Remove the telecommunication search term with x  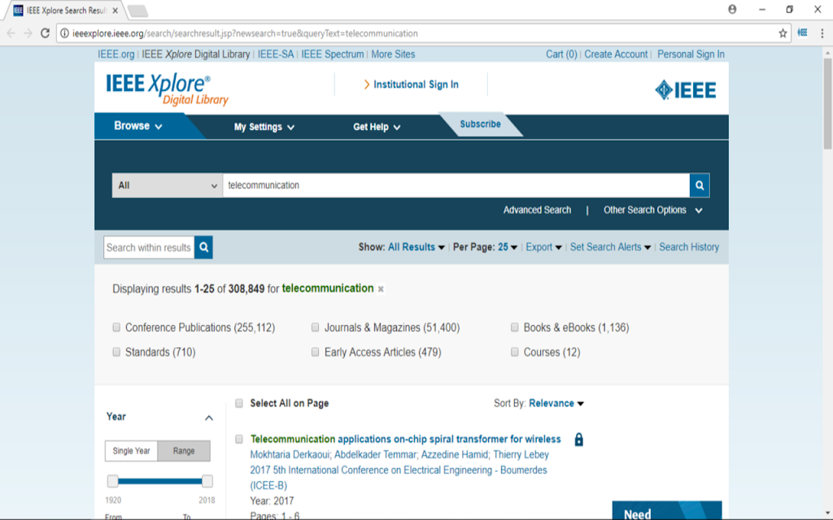pyautogui.click(x=381, y=289)
